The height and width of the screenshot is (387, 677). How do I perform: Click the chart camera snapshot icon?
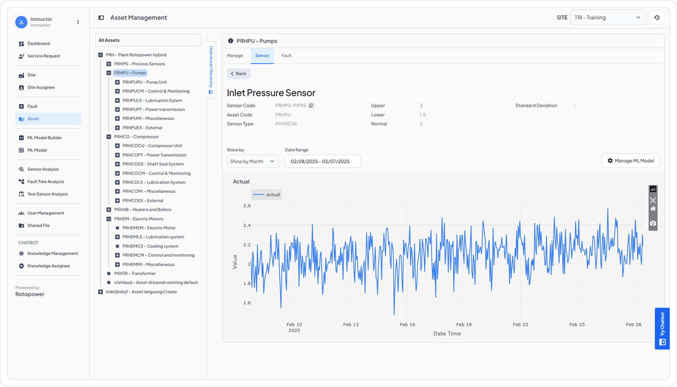click(x=653, y=223)
